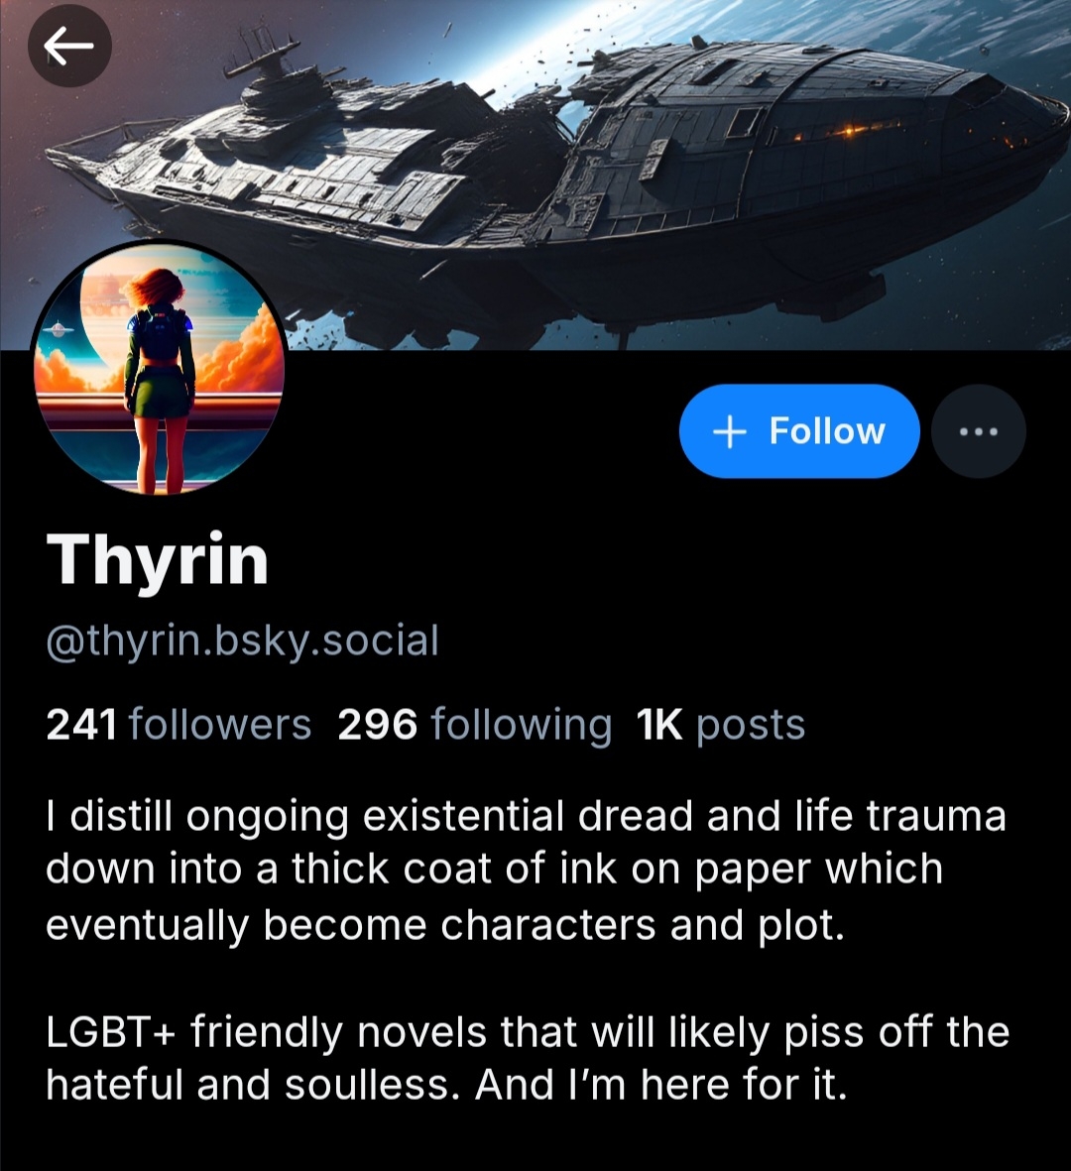1071x1171 pixels.
Task: Follow Thyrin's profile
Action: pyautogui.click(x=799, y=431)
